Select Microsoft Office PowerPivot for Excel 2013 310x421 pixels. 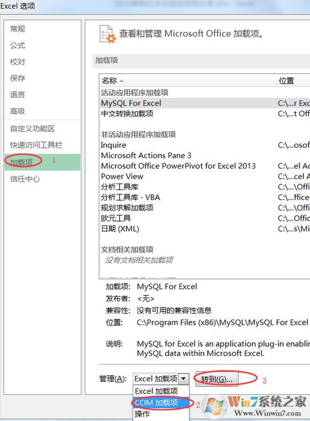pos(205,166)
